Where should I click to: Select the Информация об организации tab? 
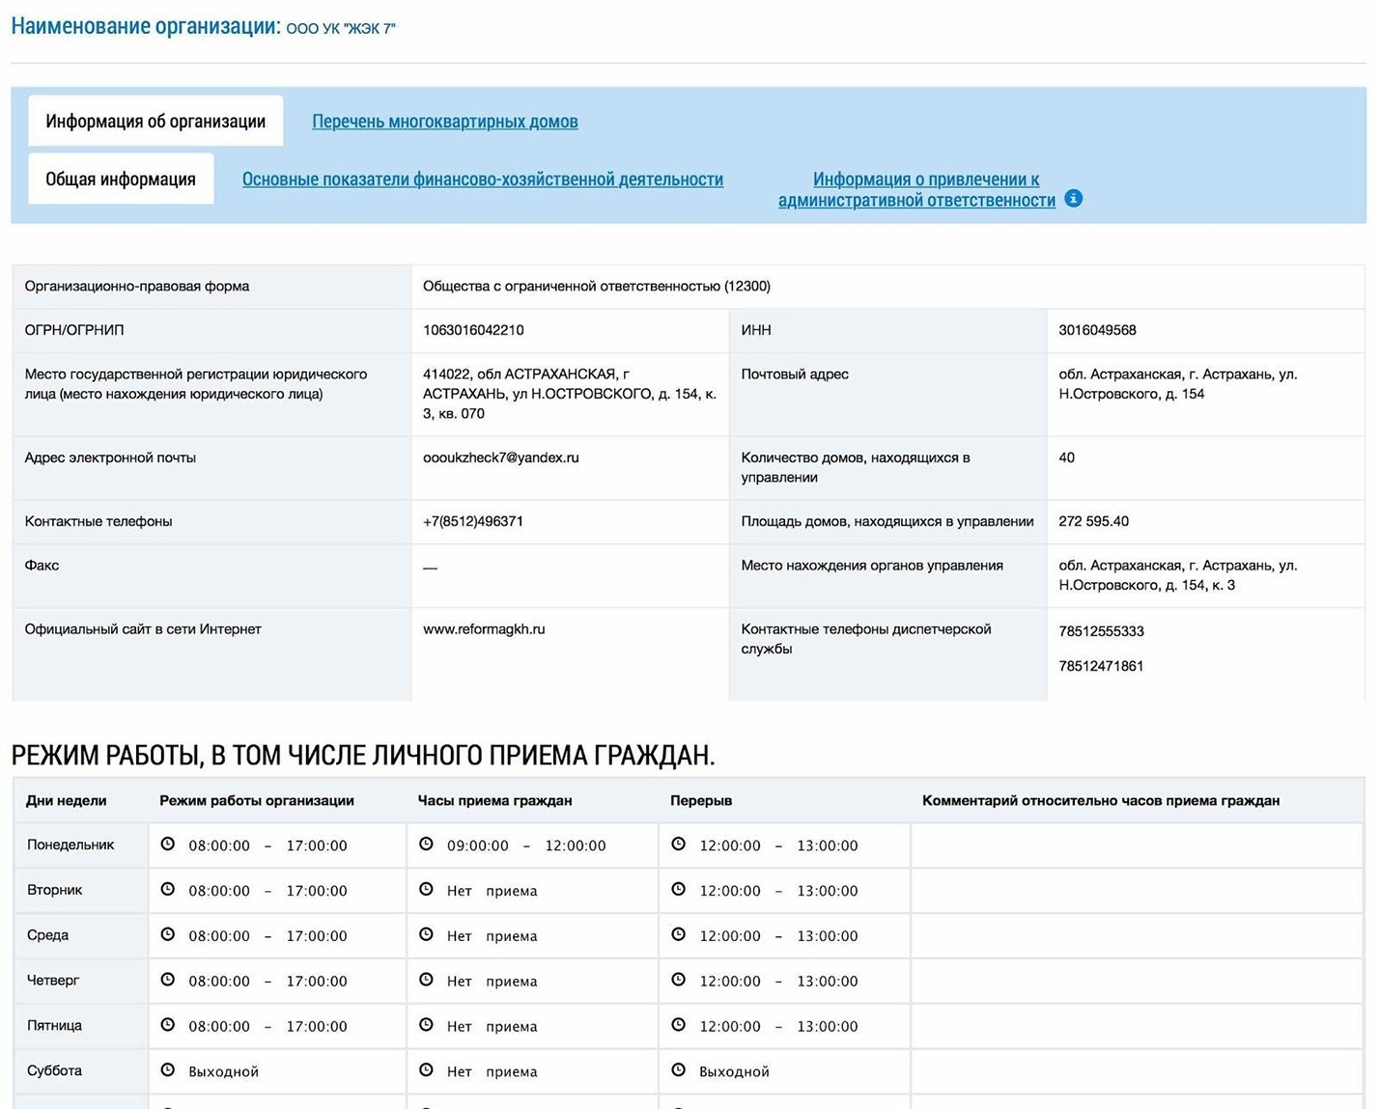pyautogui.click(x=155, y=121)
